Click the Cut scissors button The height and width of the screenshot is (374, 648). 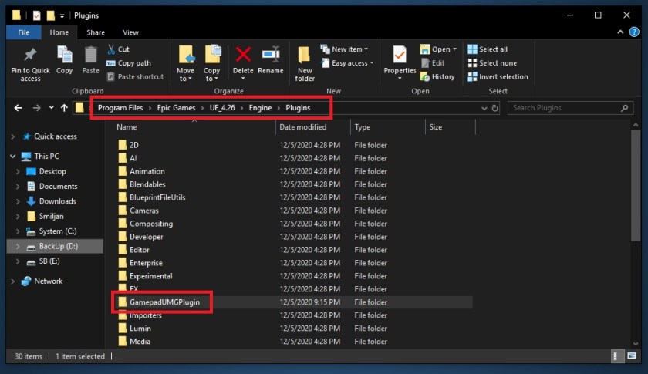click(x=118, y=49)
